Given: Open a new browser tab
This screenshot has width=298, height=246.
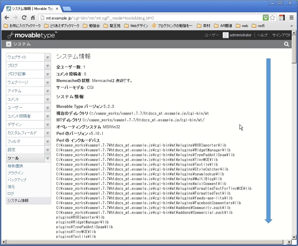Looking at the screenshot, I should tap(67, 8).
